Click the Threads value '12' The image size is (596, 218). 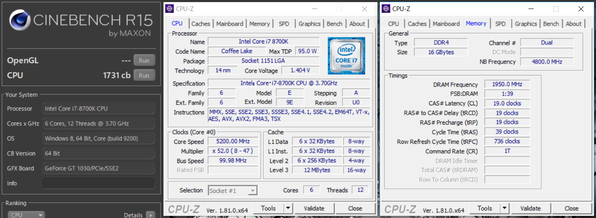click(360, 190)
